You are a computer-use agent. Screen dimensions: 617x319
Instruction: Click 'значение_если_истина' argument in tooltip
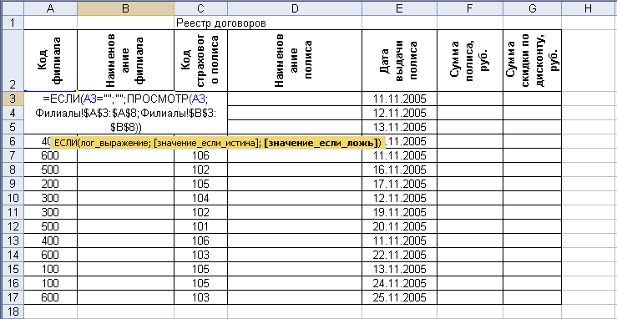click(x=206, y=143)
